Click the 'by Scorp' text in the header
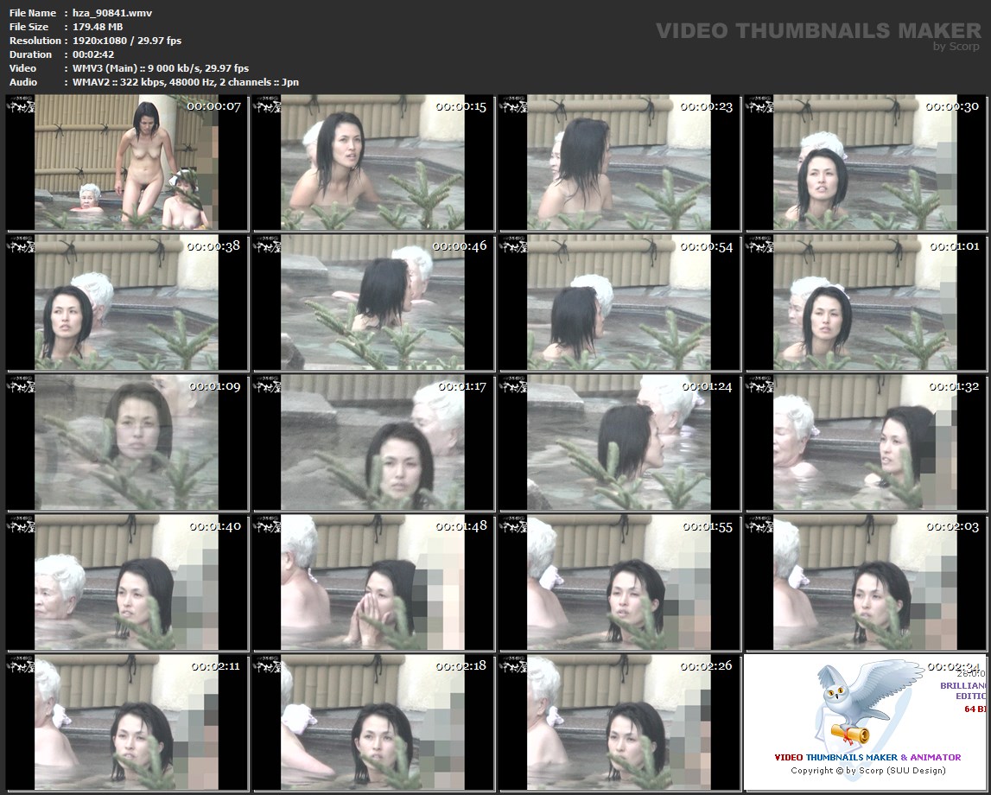This screenshot has width=991, height=795. [956, 46]
